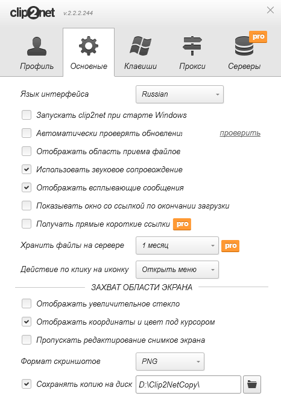Open the Прокси signpost icon
The height and width of the screenshot is (399, 281).
(192, 46)
